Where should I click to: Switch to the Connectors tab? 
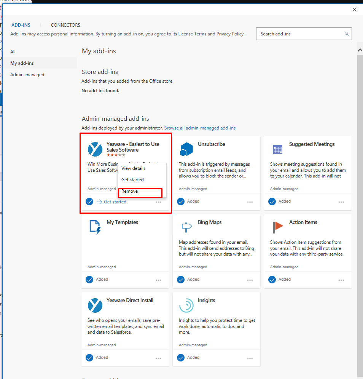tap(65, 25)
